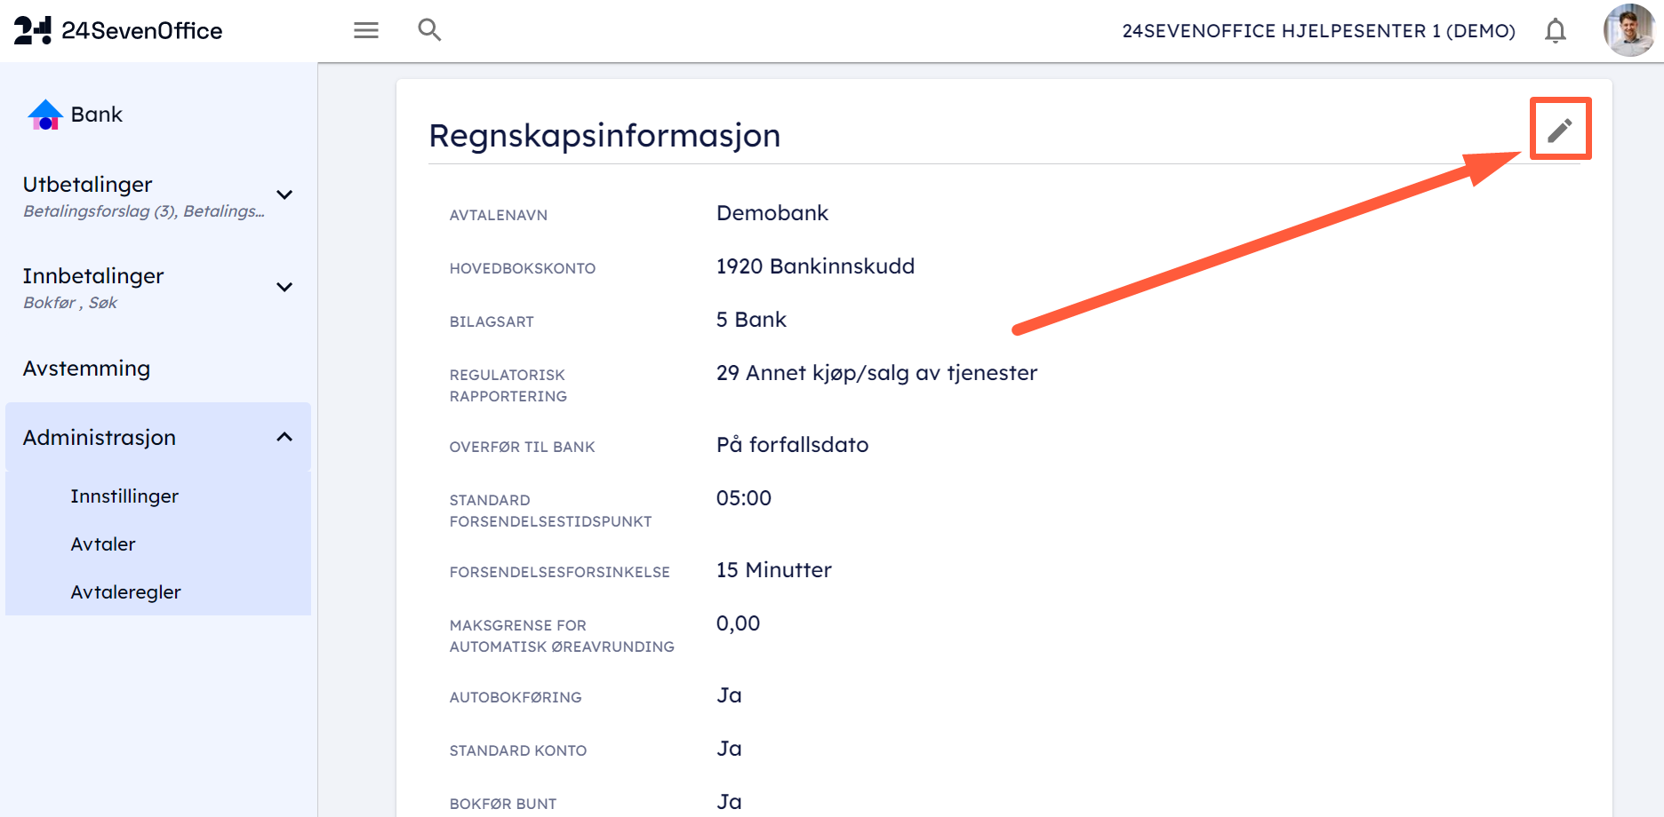Open the Avstemming menu item
Image resolution: width=1664 pixels, height=817 pixels.
(86, 369)
